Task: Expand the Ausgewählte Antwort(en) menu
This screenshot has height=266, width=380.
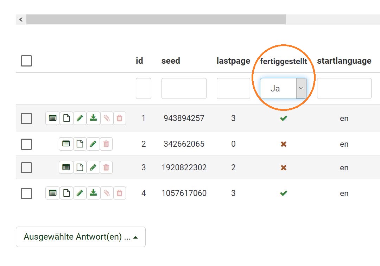Action: (81, 237)
